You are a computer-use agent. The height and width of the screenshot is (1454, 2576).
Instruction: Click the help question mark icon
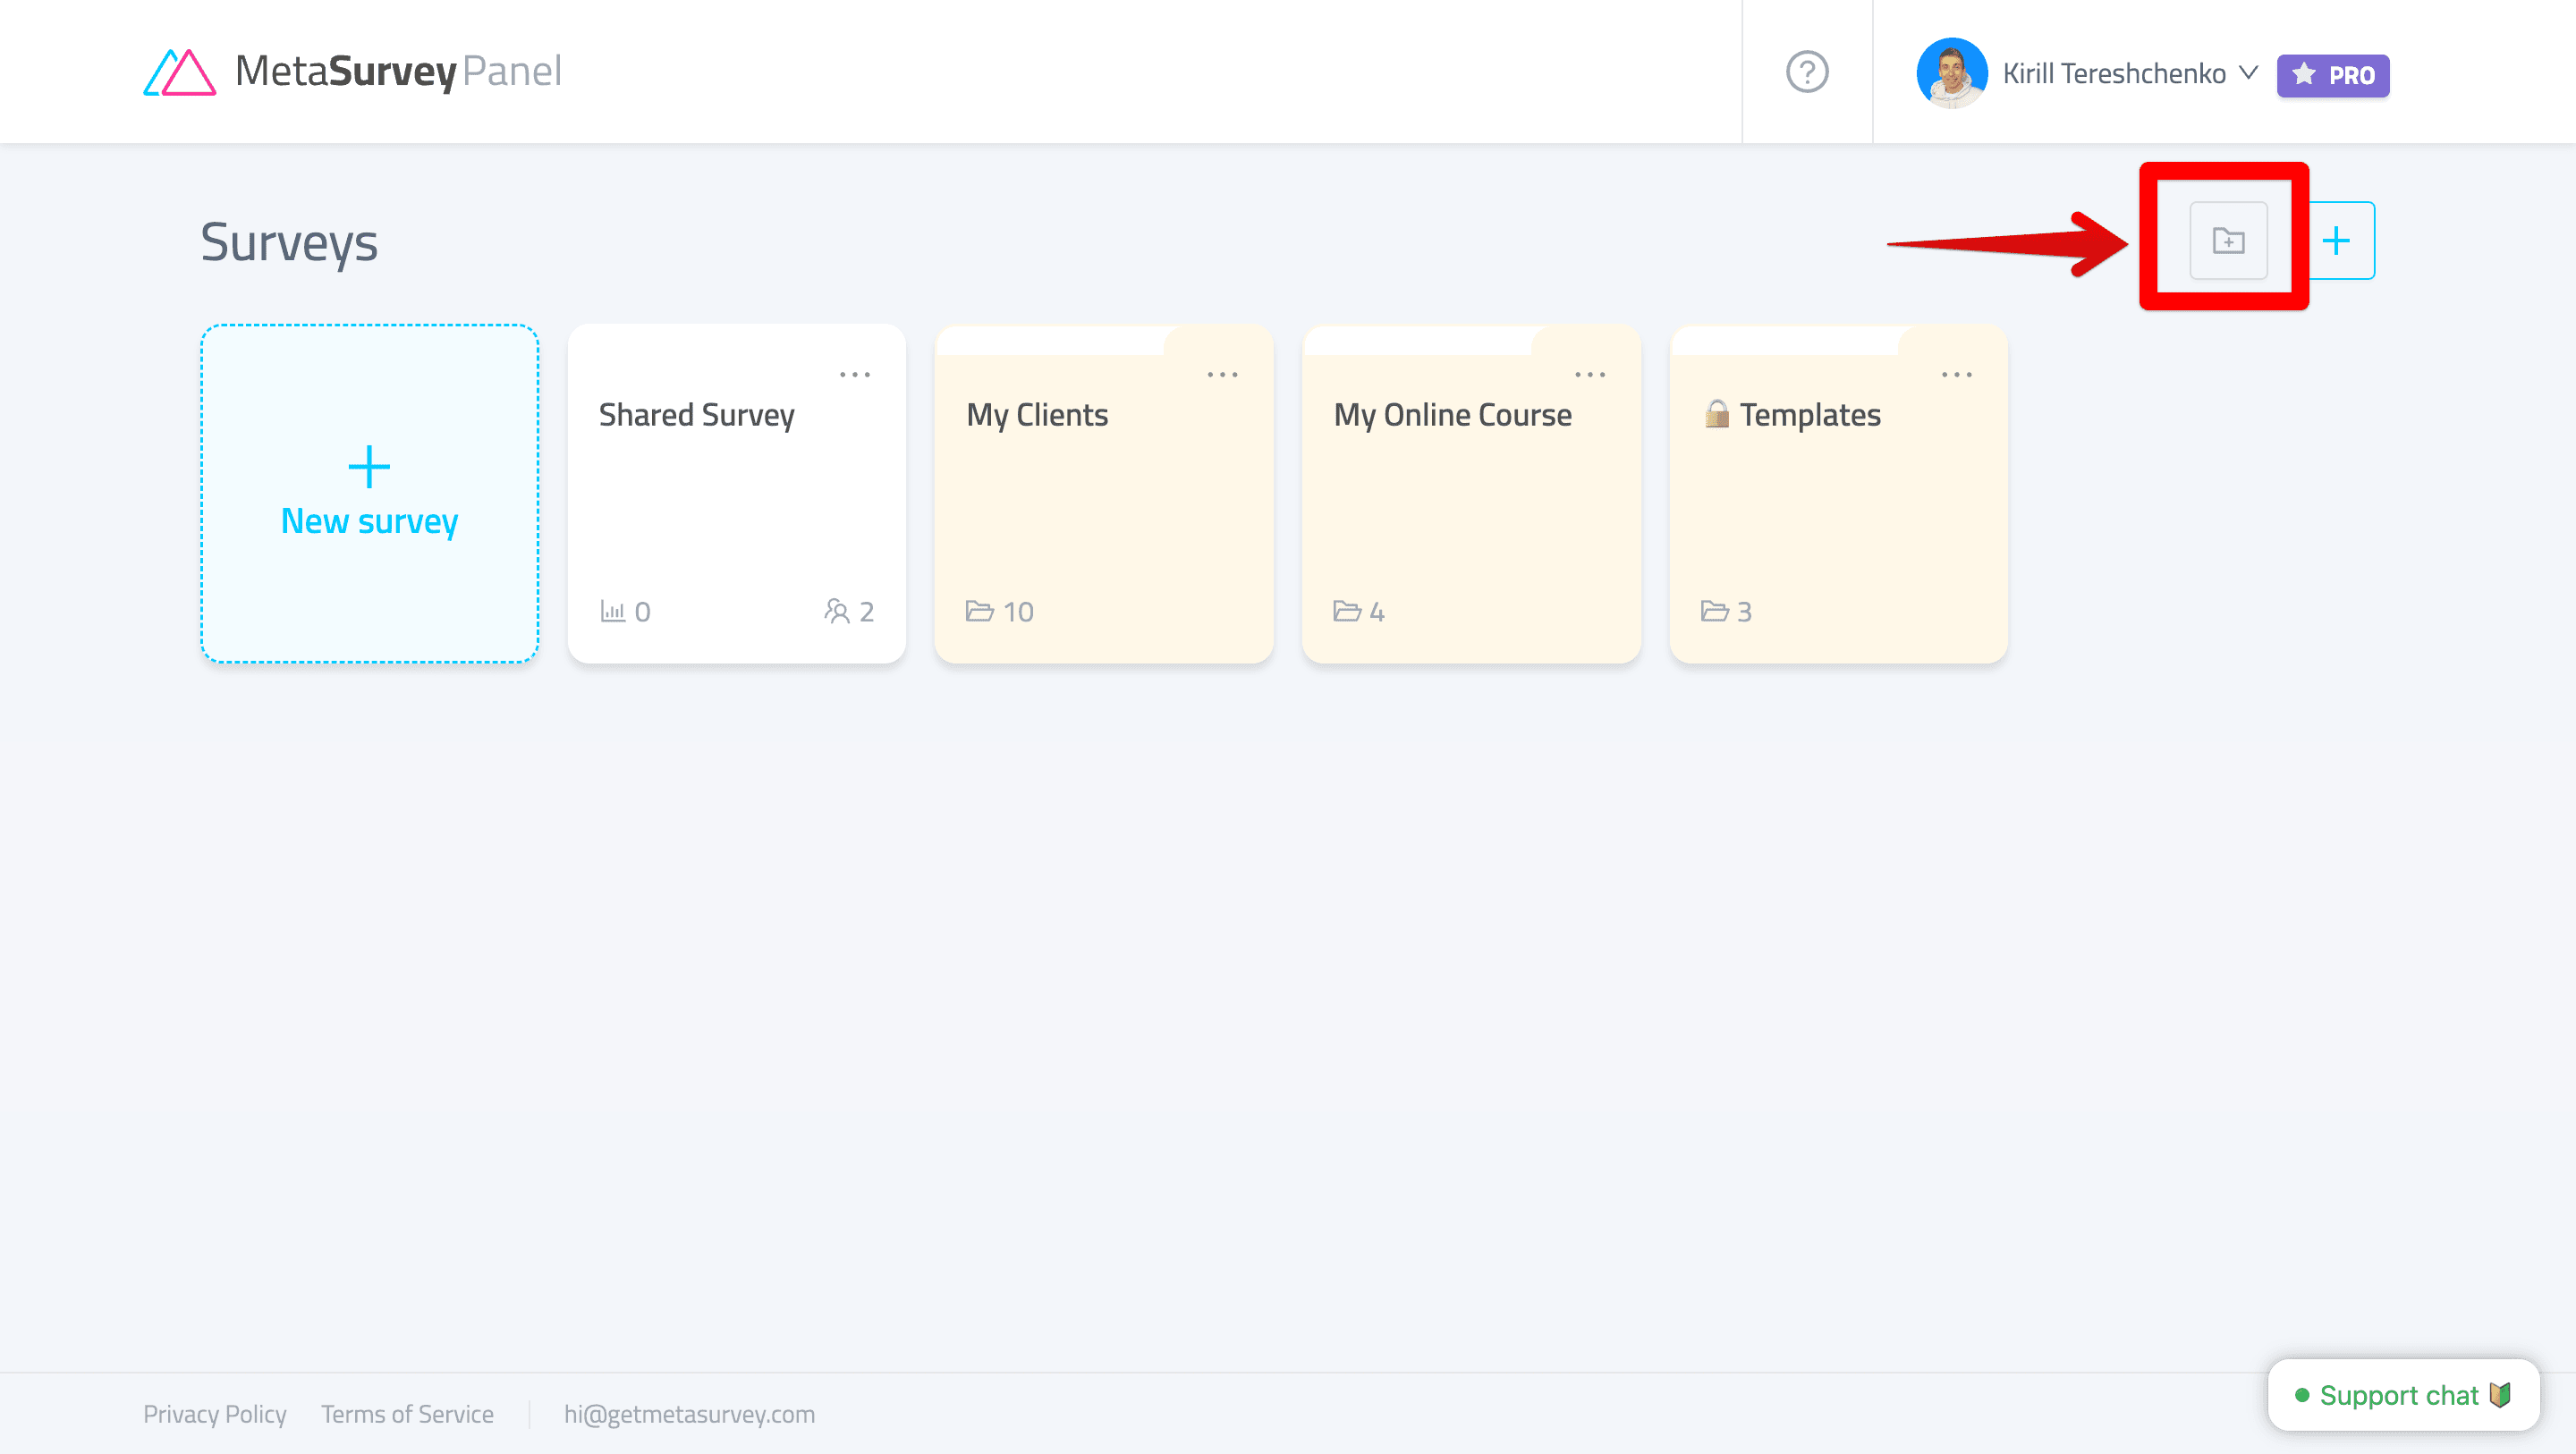[1809, 71]
